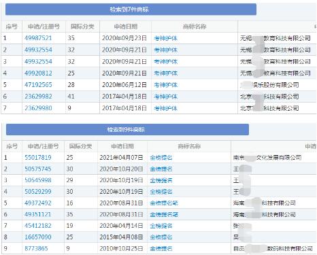Select 序号 header in the 9-result table
Image resolution: width=317 pixels, height=255 pixels.
tap(12, 146)
